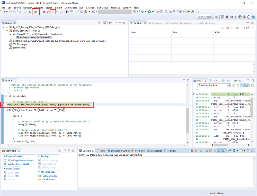This screenshot has height=196, width=257.
Task: Open the Debug bug launch dropdown arrow
Action: 146,12
